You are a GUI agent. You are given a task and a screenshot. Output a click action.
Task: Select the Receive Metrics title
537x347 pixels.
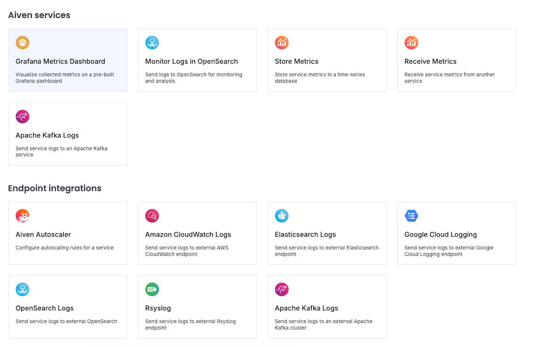coord(430,61)
